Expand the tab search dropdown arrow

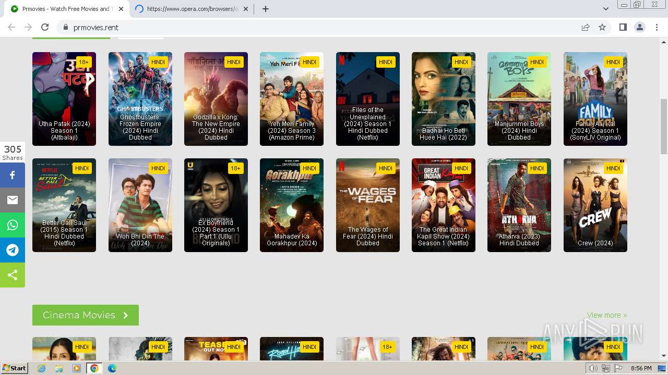(x=606, y=9)
